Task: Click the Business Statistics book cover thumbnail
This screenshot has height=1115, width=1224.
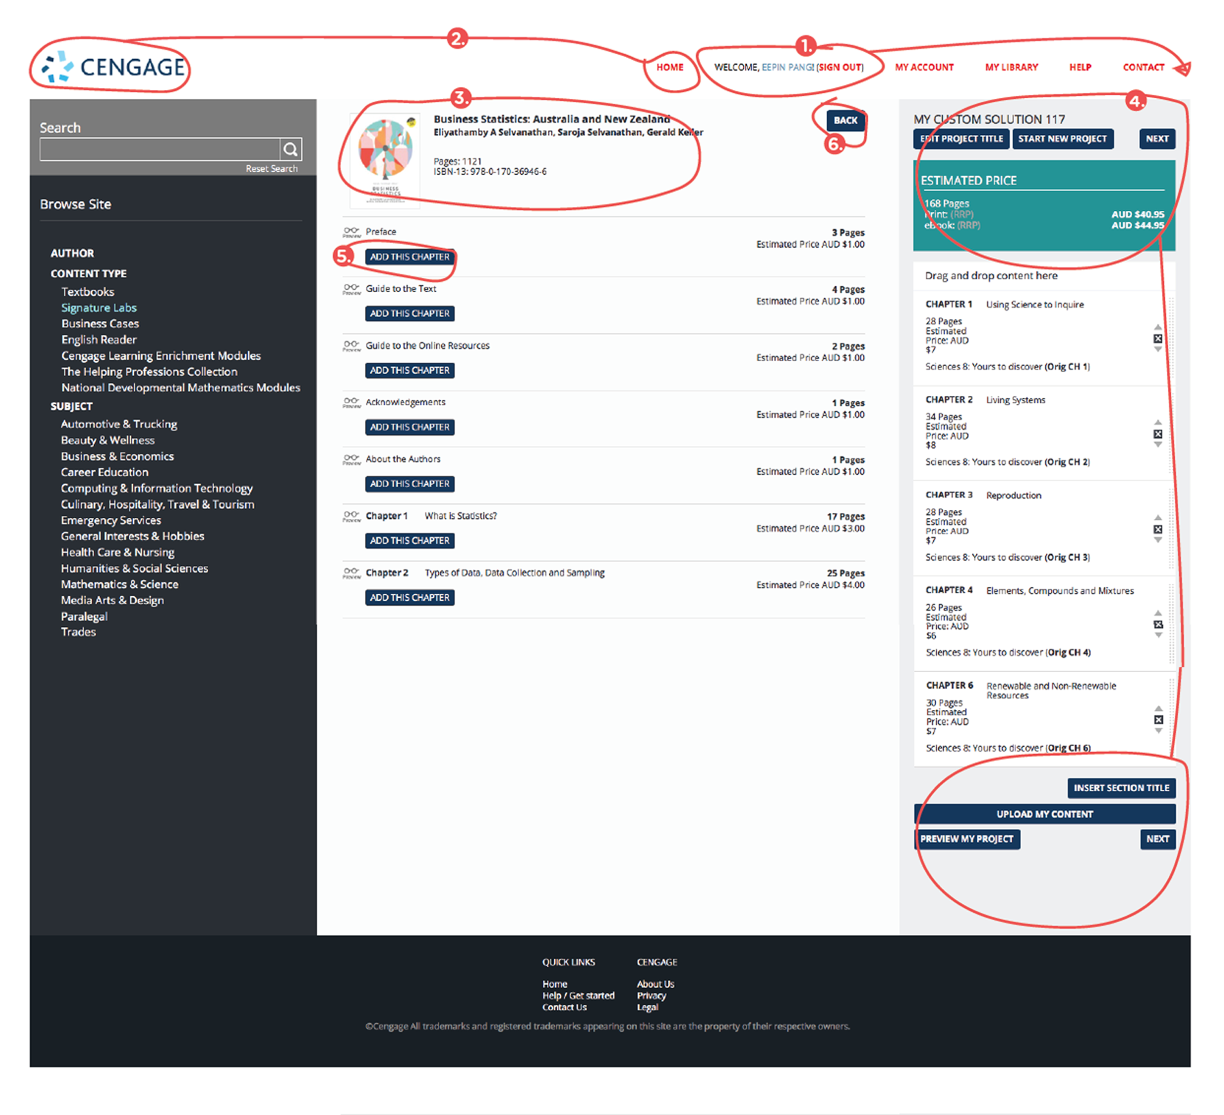Action: [385, 160]
